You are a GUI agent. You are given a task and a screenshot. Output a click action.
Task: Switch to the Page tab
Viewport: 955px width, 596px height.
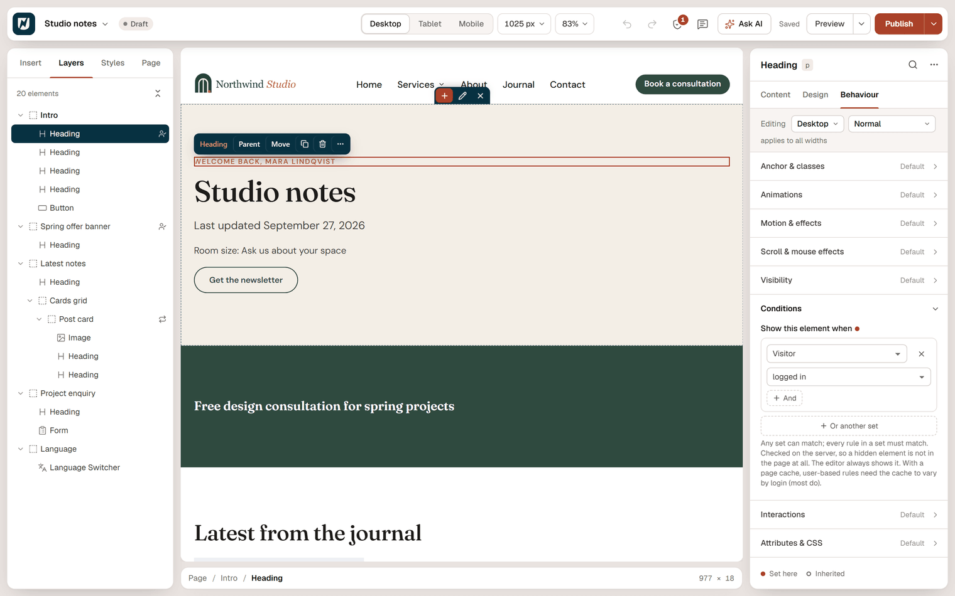151,63
